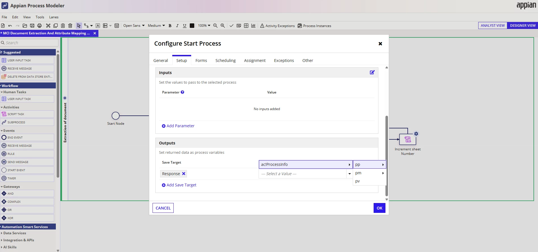Switch to ANALYST VIEW
This screenshot has width=538, height=252.
pos(493,26)
